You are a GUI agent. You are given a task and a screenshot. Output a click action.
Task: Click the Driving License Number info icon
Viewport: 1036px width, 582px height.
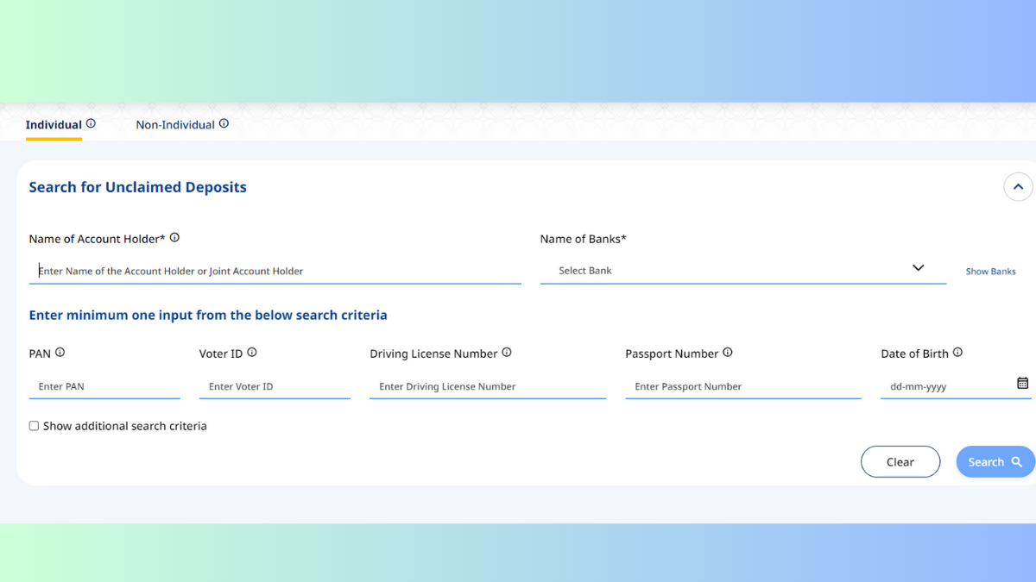(x=507, y=353)
